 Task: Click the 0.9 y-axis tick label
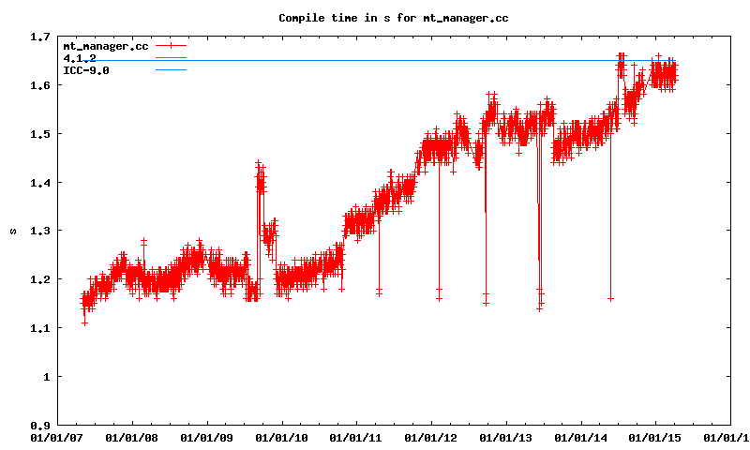pos(39,425)
